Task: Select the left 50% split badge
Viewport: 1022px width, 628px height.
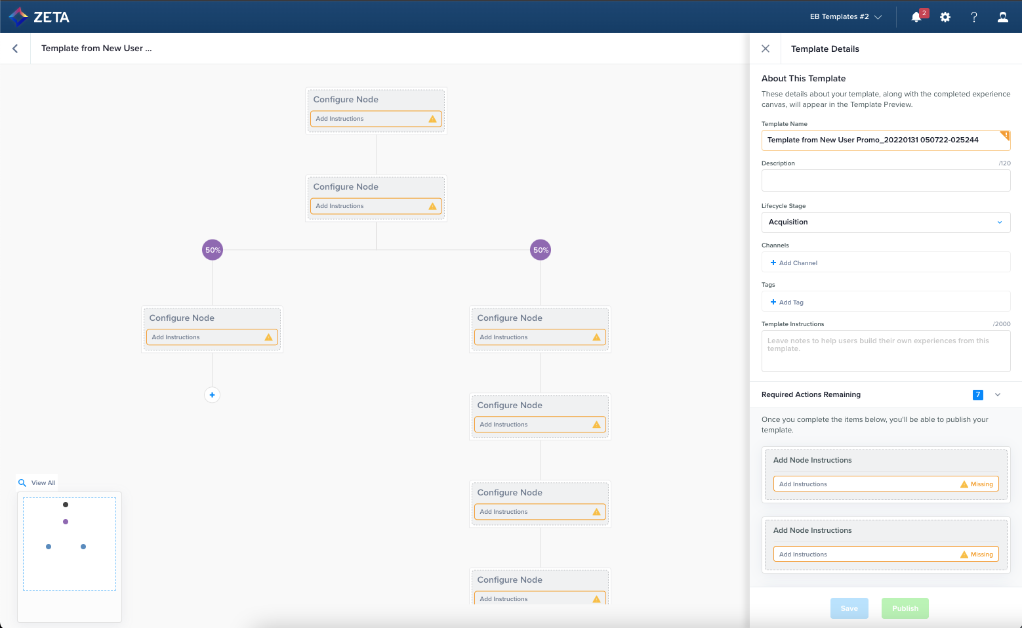Action: point(213,250)
